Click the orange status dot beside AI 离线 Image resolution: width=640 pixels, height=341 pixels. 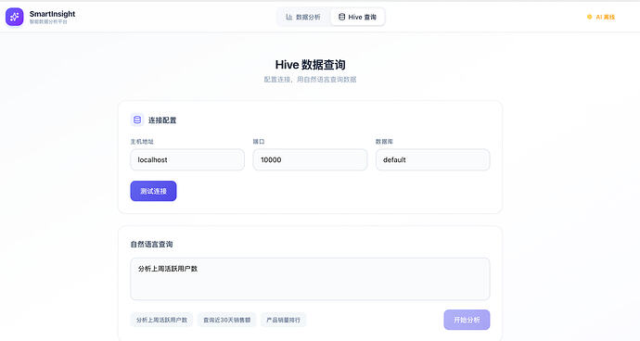click(x=589, y=17)
